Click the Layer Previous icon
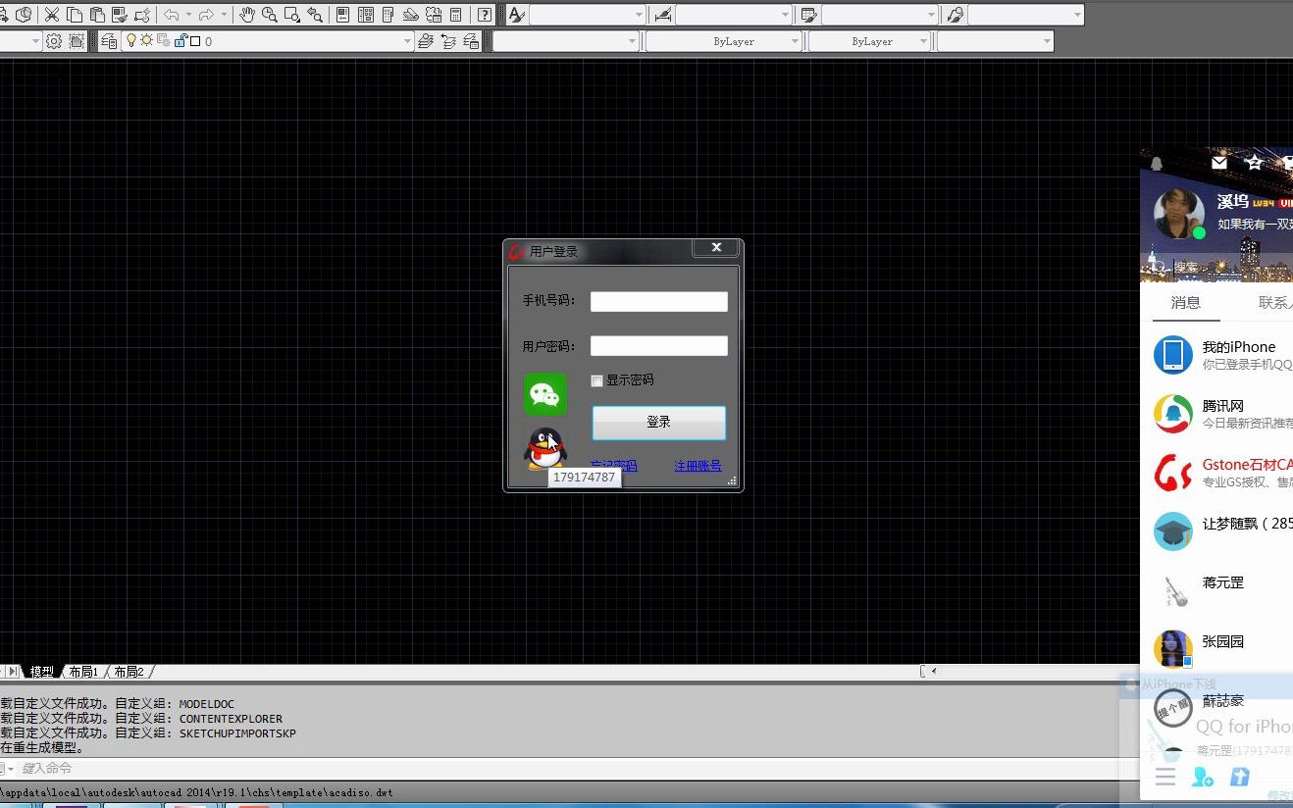 coord(448,41)
